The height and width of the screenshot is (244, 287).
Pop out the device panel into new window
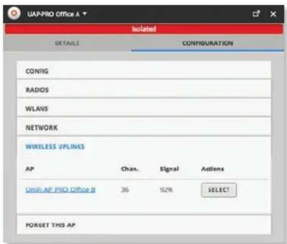(x=256, y=14)
